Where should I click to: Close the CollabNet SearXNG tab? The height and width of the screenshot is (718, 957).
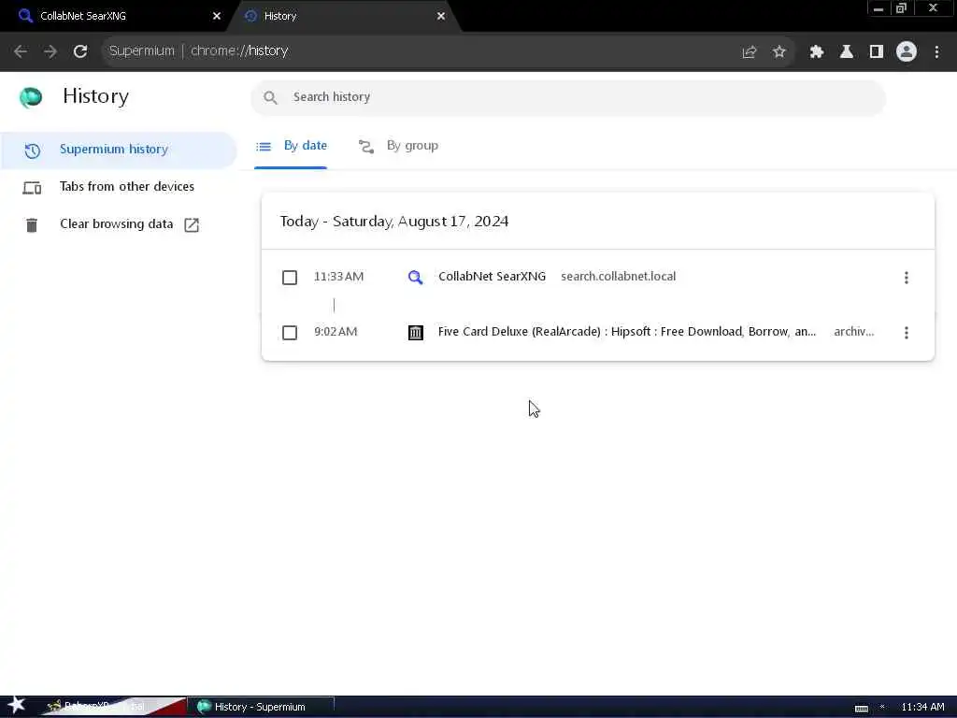217,16
